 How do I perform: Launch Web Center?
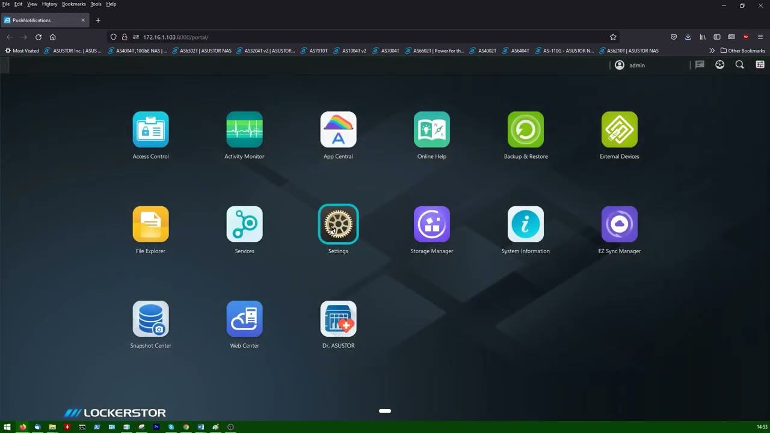click(x=244, y=319)
